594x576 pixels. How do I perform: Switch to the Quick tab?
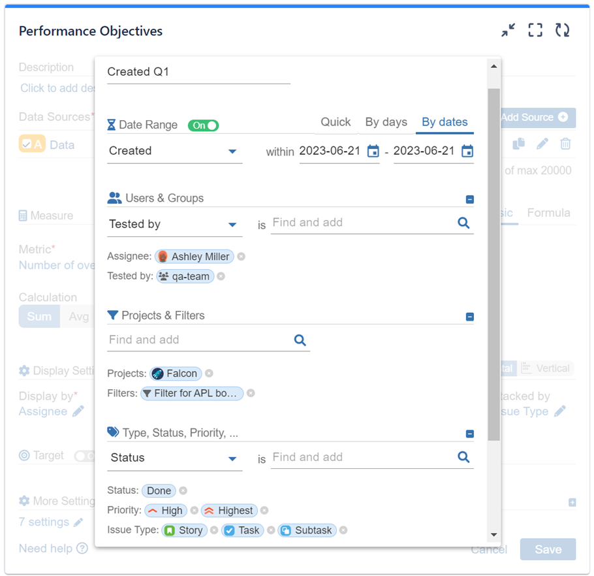(x=336, y=122)
